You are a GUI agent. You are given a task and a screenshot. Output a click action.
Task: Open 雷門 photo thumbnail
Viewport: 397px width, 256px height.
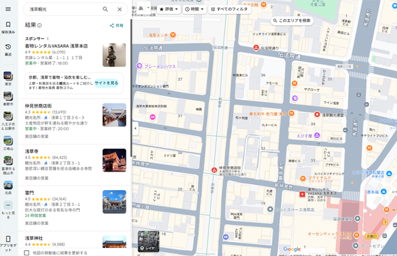tap(114, 202)
